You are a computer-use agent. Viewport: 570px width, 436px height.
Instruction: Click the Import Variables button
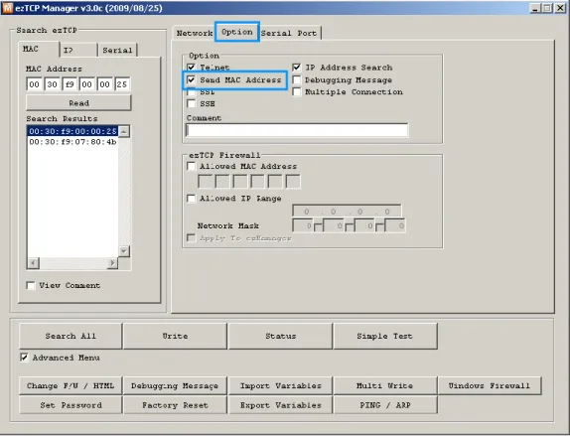[280, 385]
